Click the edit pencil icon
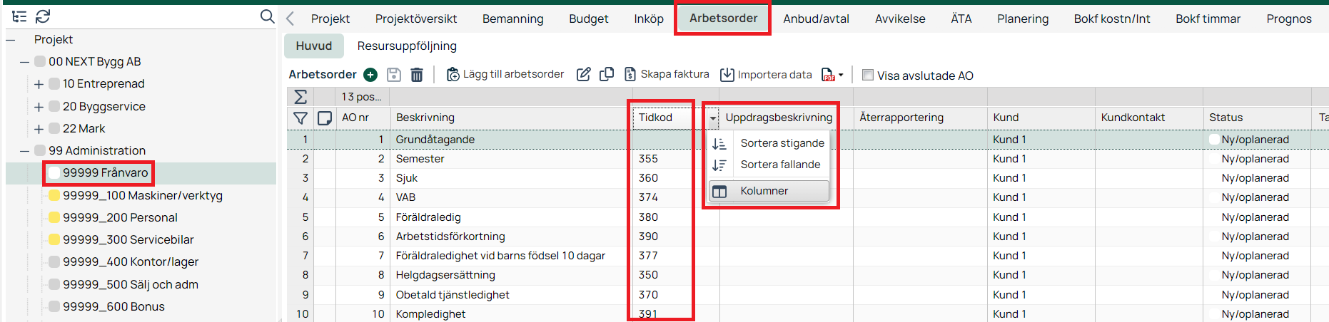This screenshot has width=1329, height=322. pyautogui.click(x=583, y=75)
